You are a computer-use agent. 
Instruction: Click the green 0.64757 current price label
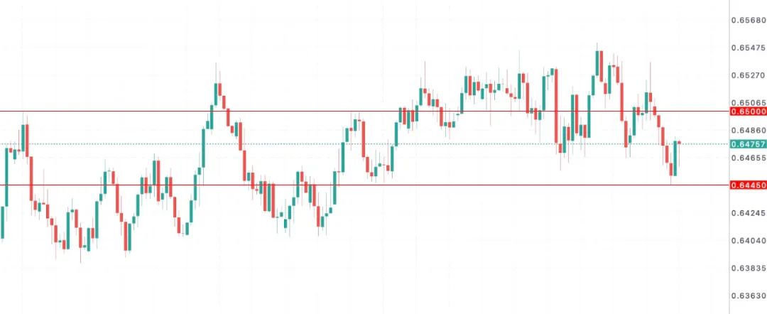click(x=748, y=144)
